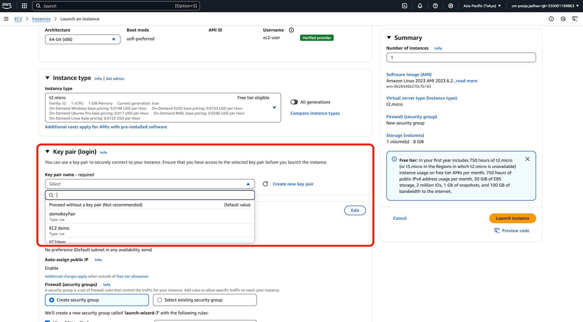Image resolution: width=583 pixels, height=322 pixels.
Task: Click Preview code link text
Action: pyautogui.click(x=515, y=230)
